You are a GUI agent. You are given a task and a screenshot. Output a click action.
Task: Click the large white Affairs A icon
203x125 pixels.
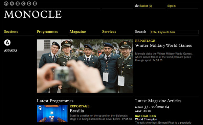tap(7, 43)
